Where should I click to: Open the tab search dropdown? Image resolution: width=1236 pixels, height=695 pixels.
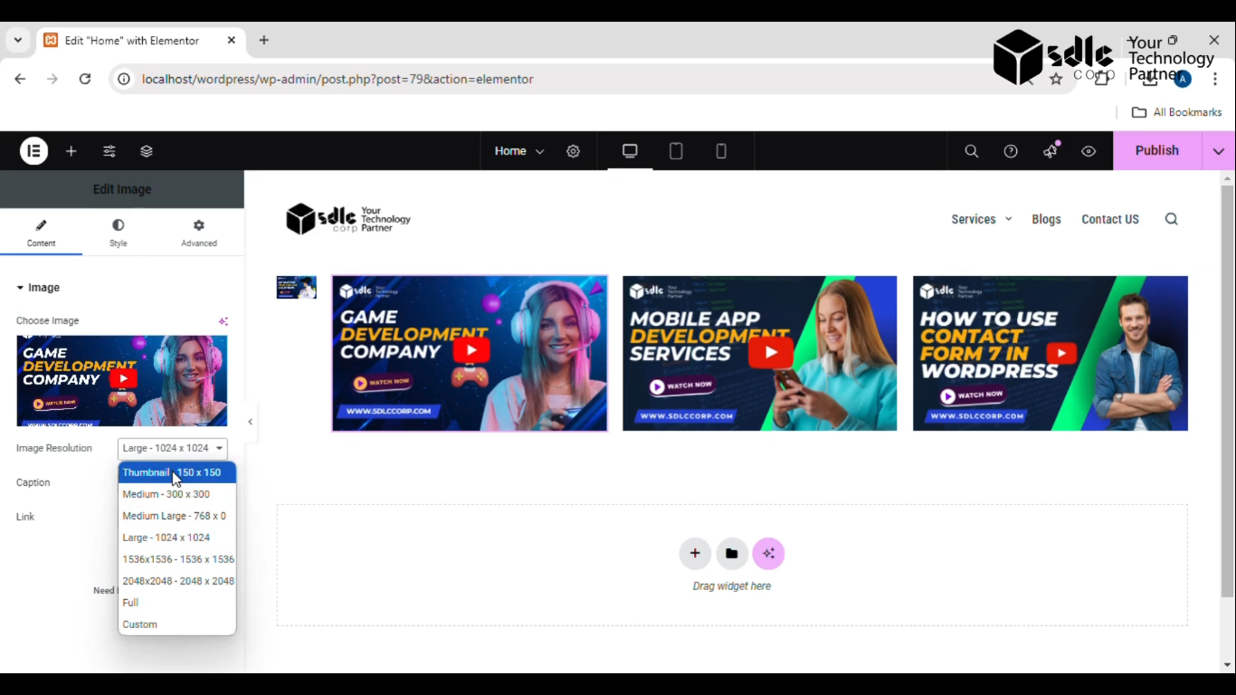tap(17, 41)
